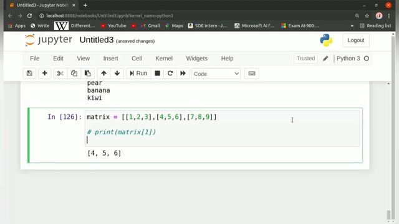Click the pencil edit mode icon

point(325,58)
